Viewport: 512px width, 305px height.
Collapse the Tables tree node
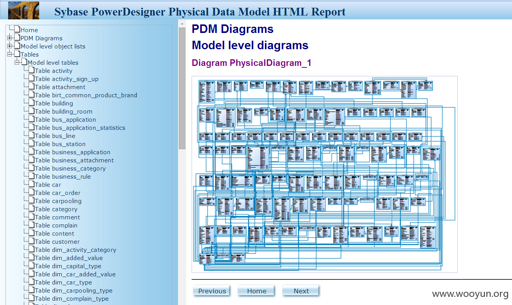tap(10, 54)
